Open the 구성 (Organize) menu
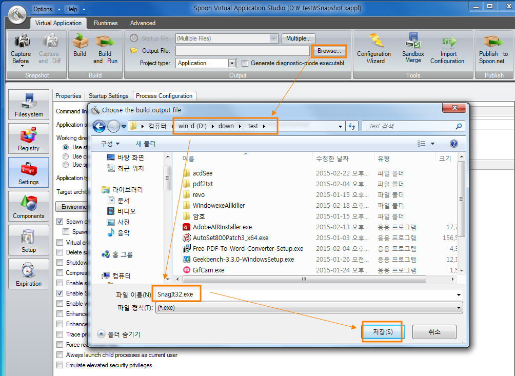 (x=110, y=144)
